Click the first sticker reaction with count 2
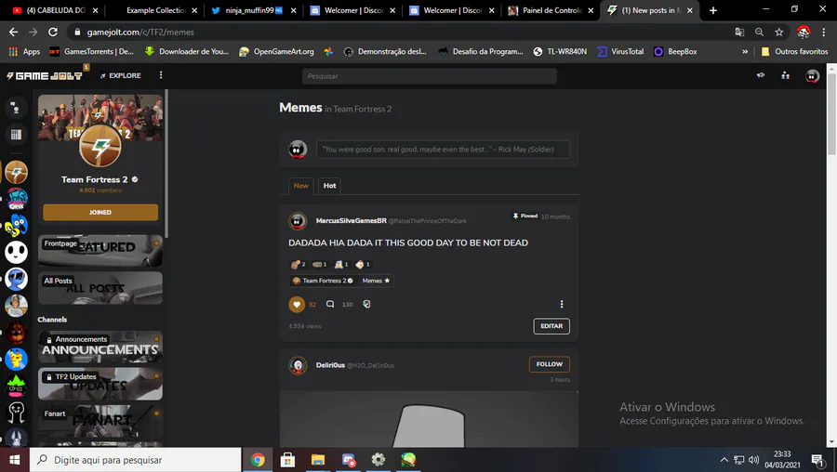This screenshot has width=837, height=472. pos(298,264)
